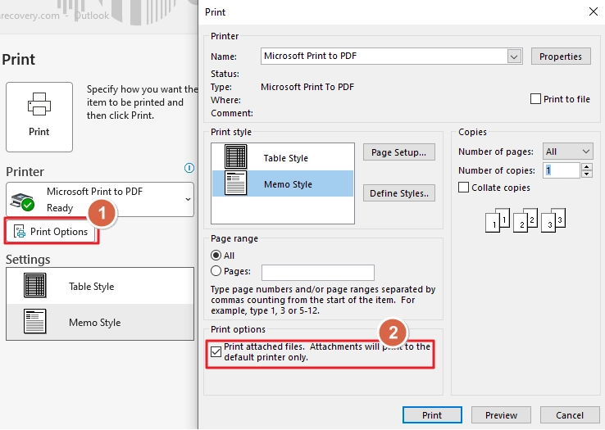Enable the Print to file checkbox
Image resolution: width=605 pixels, height=430 pixels.
[x=535, y=99]
